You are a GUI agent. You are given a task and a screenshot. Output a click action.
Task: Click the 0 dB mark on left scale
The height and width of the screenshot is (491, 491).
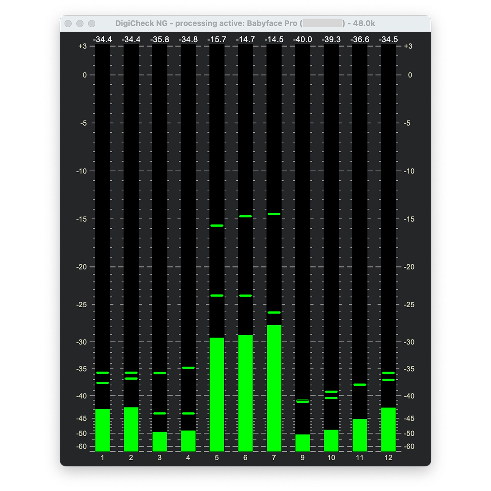85,75
